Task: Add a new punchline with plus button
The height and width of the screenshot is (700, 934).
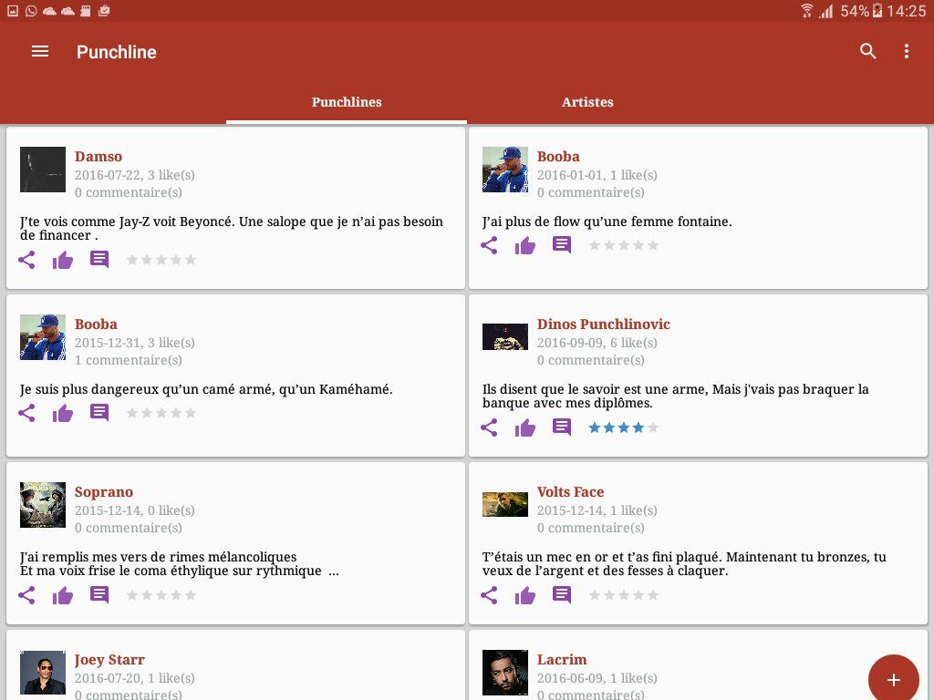Action: (894, 679)
